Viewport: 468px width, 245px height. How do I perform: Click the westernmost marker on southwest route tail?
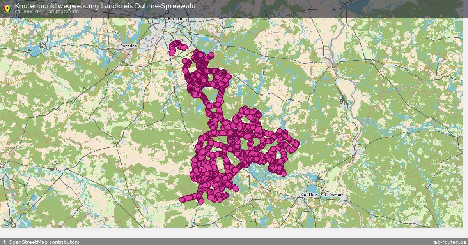[182, 199]
